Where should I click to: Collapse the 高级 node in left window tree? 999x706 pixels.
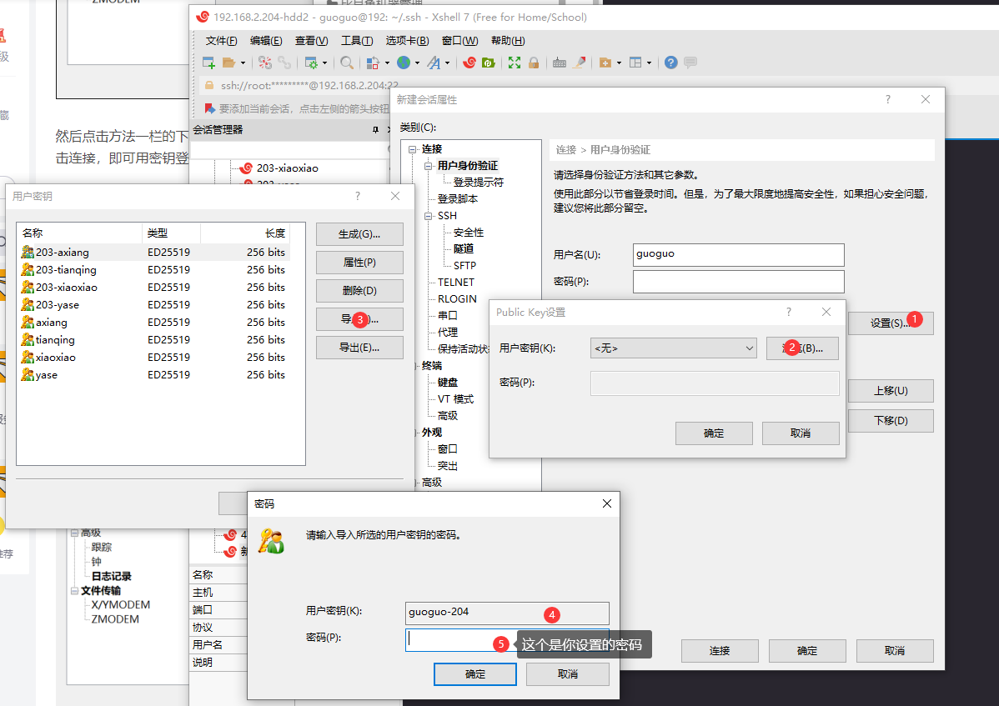click(x=74, y=532)
